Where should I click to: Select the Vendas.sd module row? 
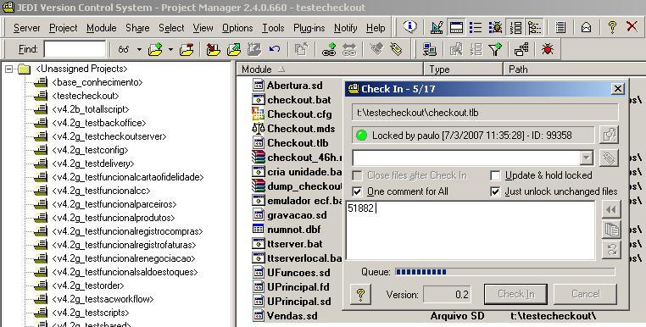[292, 316]
